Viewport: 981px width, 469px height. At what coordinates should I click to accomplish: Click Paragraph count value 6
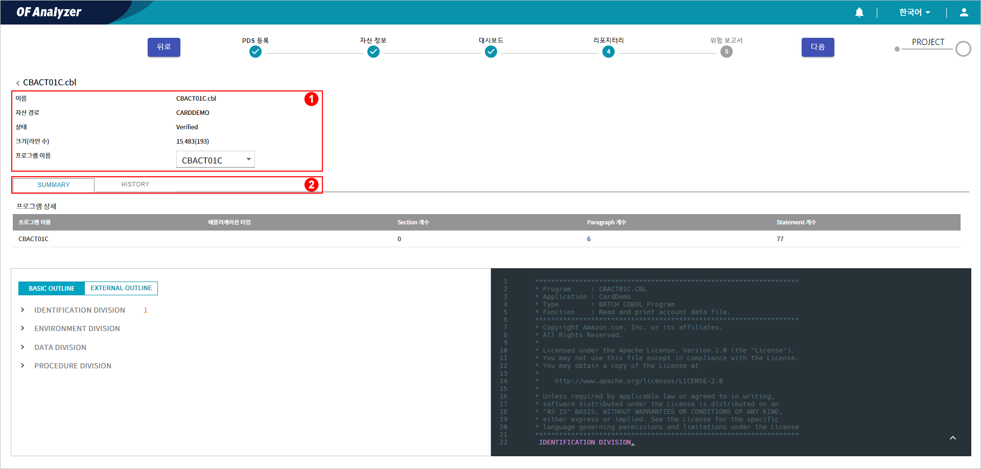pyautogui.click(x=589, y=239)
